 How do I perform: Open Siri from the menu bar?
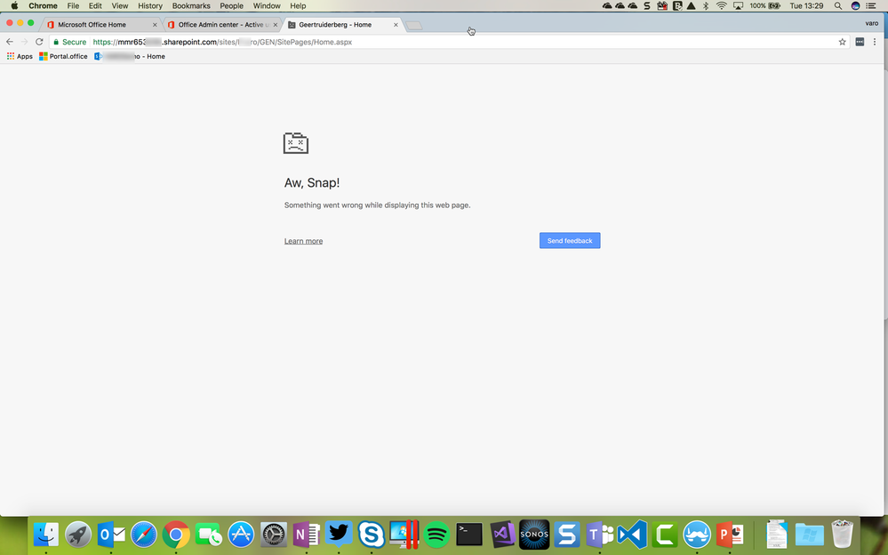(856, 5)
